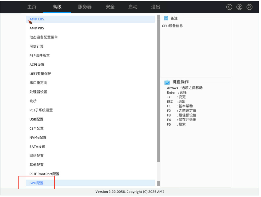Click the menu list vertical scrollbar
Viewport: 261px width, 197px height.
pos(158,89)
